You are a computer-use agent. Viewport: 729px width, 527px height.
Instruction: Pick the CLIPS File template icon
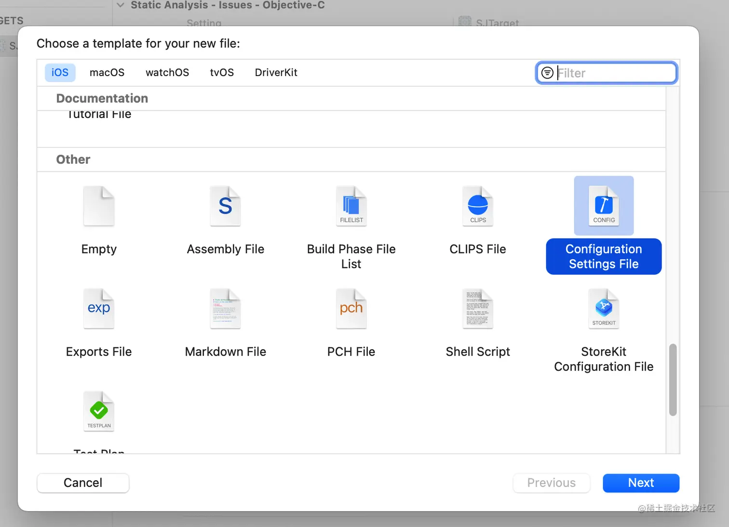[x=478, y=206]
